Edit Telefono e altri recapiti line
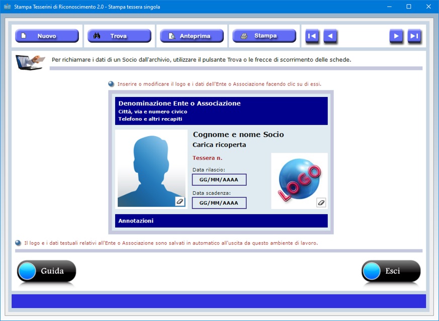 (150, 119)
